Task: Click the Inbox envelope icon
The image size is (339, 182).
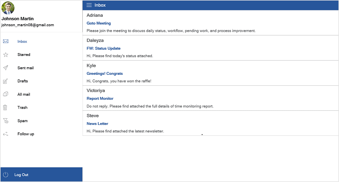Action: pyautogui.click(x=6, y=41)
